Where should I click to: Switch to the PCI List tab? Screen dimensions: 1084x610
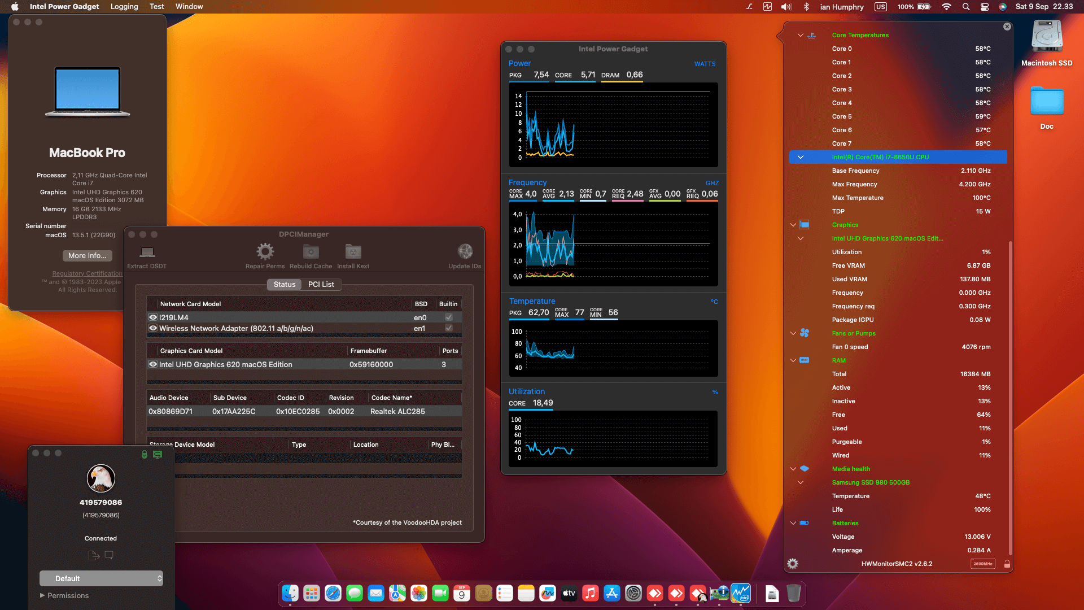(x=321, y=284)
